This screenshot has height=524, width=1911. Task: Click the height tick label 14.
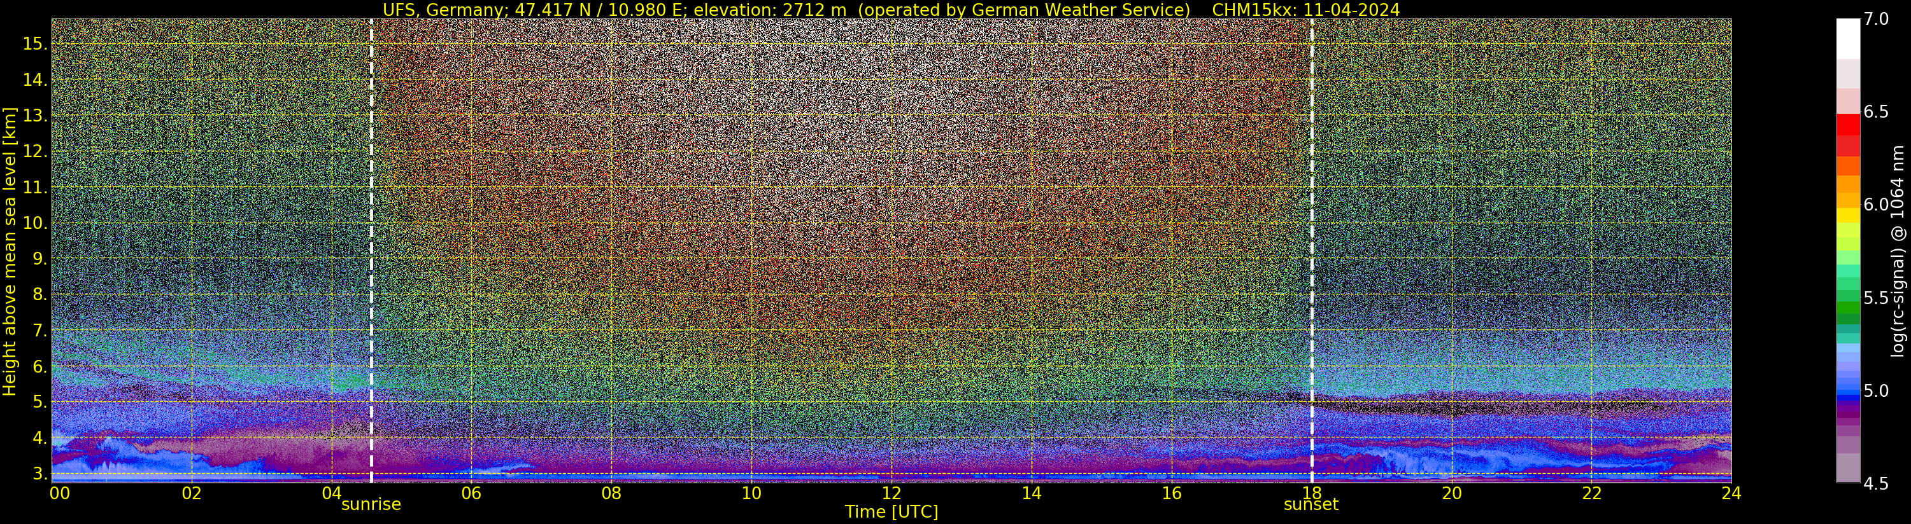coord(35,79)
